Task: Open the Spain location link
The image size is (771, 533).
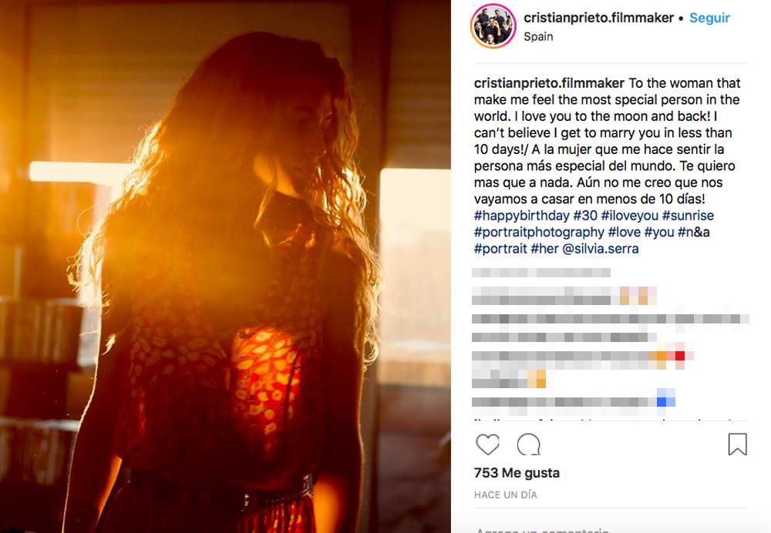Action: click(538, 37)
